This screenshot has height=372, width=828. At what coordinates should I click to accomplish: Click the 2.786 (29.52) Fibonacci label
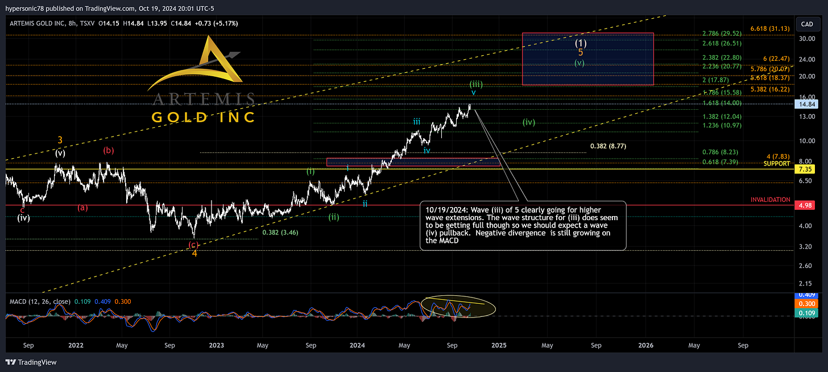click(x=721, y=34)
